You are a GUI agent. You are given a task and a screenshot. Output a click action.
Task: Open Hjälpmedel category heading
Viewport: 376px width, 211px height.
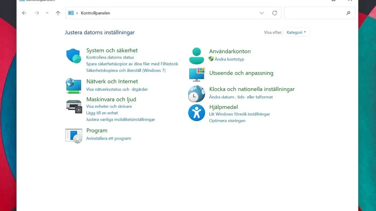point(223,107)
